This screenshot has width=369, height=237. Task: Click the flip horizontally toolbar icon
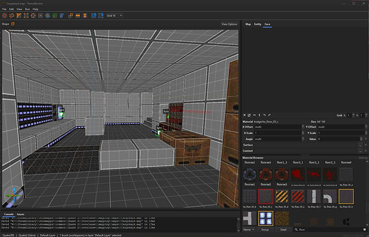[78, 16]
